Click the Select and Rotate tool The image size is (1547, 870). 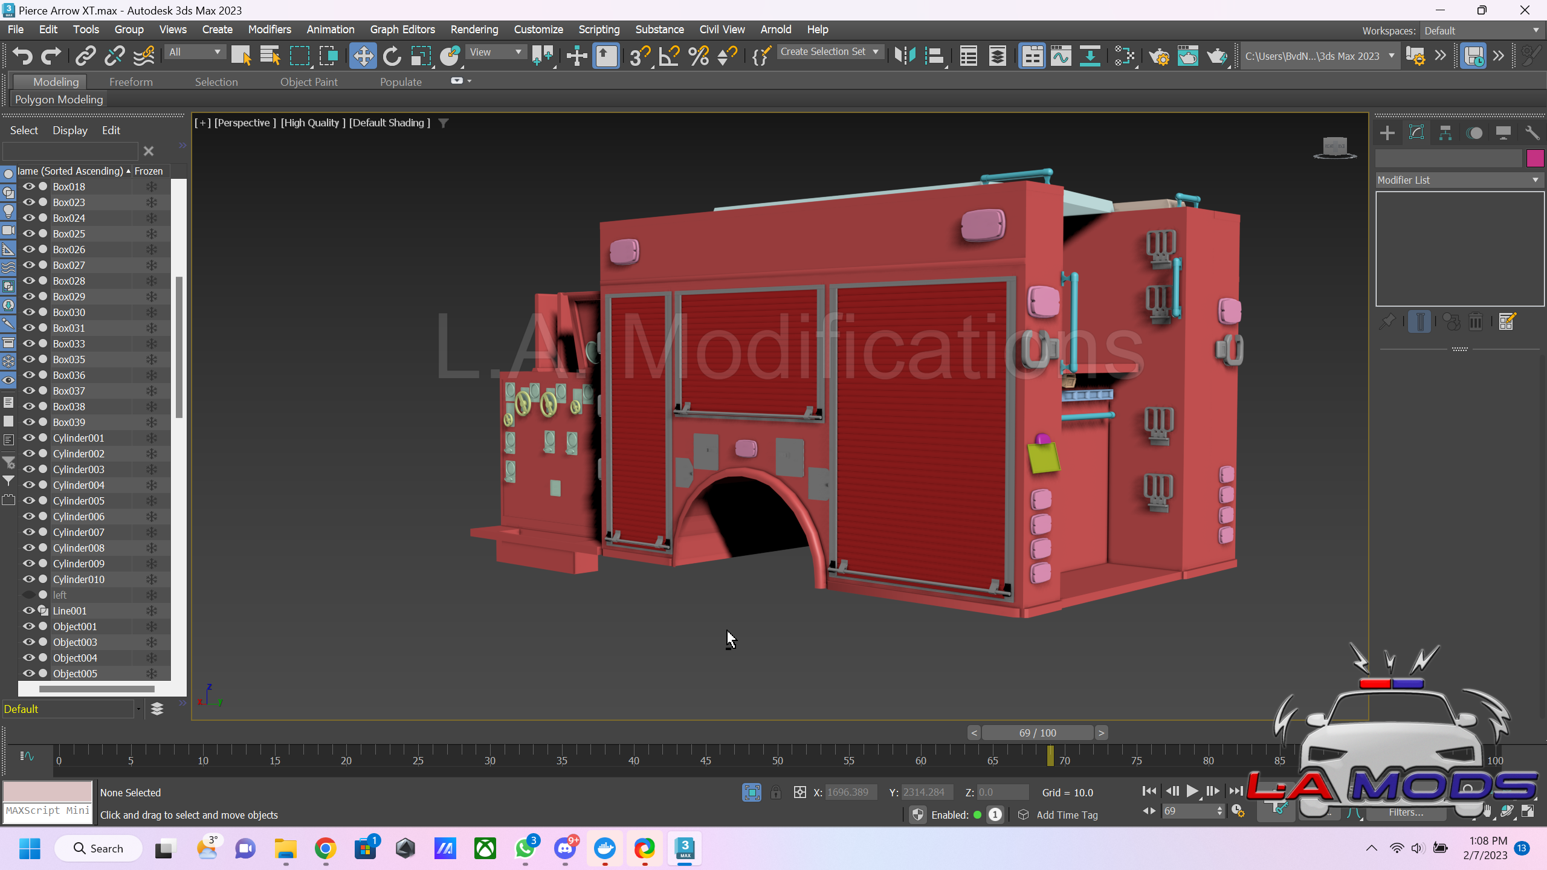pyautogui.click(x=392, y=56)
